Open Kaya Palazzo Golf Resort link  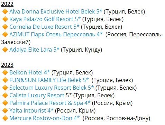[x=45, y=19]
